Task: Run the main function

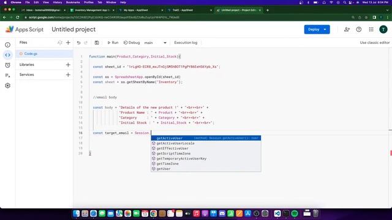Action: point(113,43)
